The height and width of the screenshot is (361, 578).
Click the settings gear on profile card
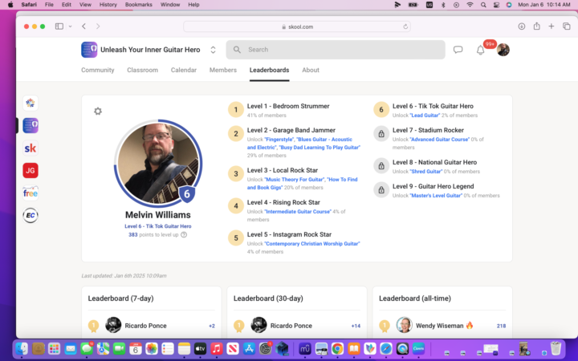98,112
